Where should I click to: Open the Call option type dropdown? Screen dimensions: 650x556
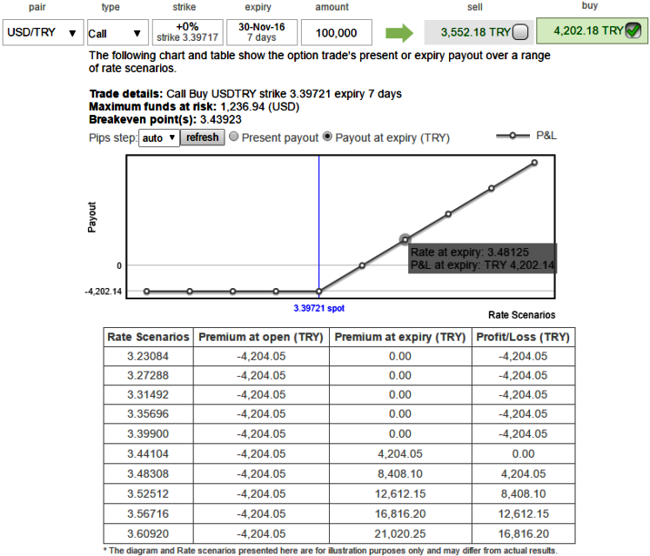click(x=117, y=32)
